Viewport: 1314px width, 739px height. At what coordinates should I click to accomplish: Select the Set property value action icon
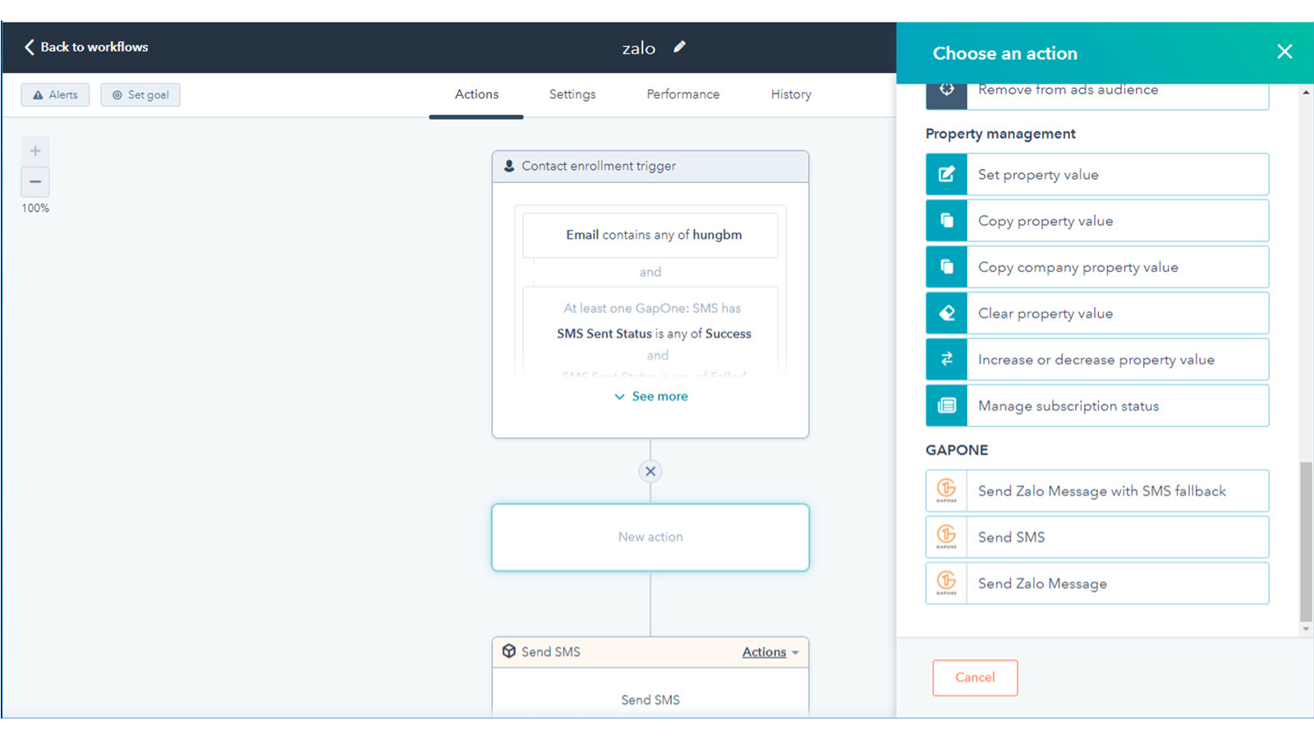coord(946,174)
